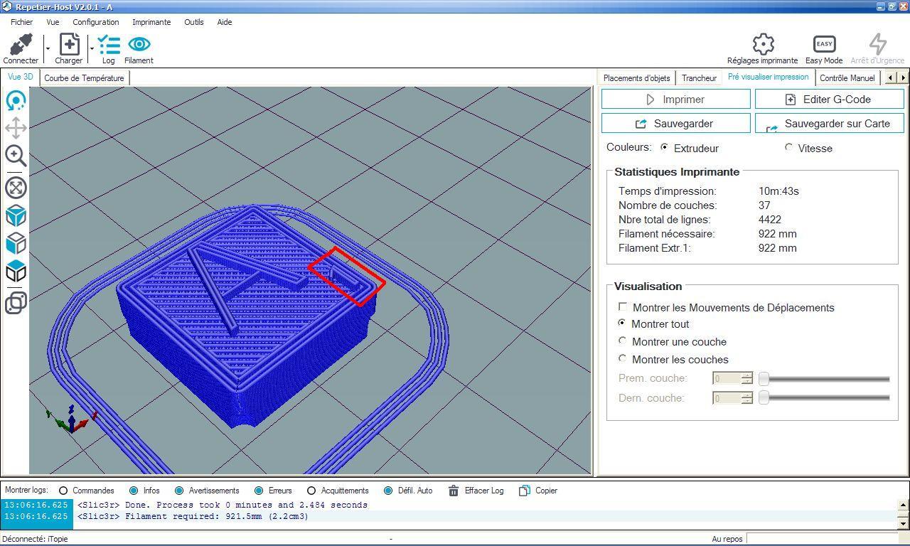910x546 pixels.
Task: Select the rotate view tool
Action: 16,100
